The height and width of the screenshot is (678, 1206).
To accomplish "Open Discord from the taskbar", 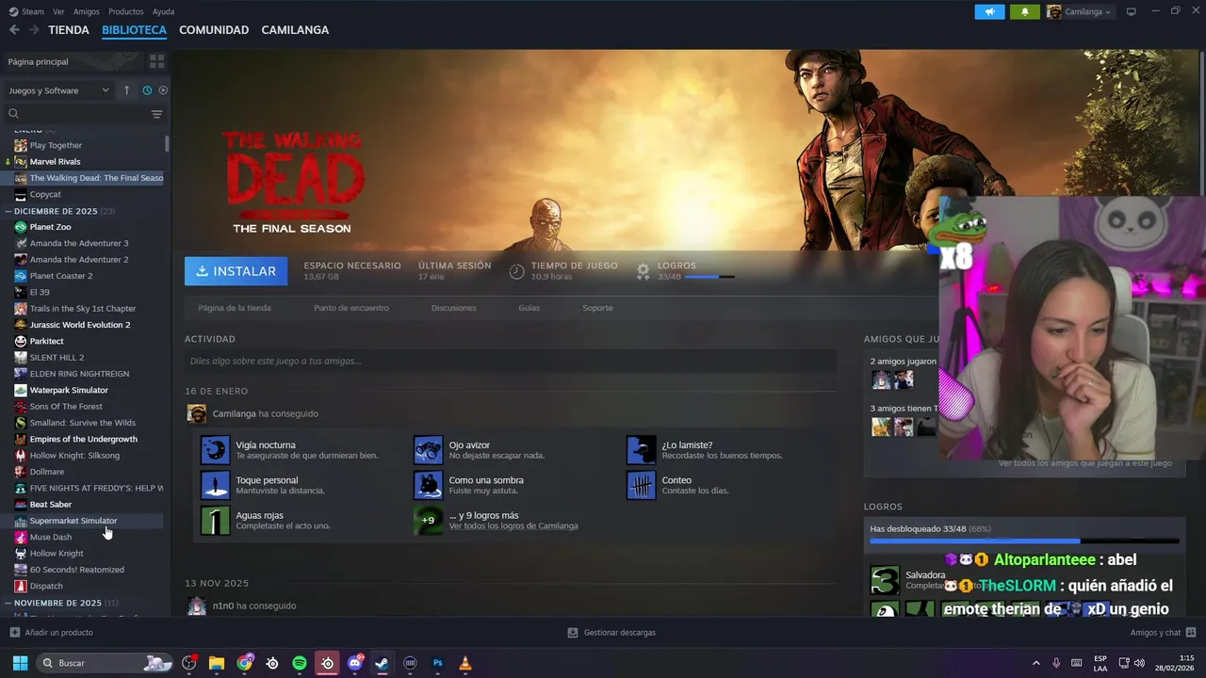I will click(x=354, y=663).
